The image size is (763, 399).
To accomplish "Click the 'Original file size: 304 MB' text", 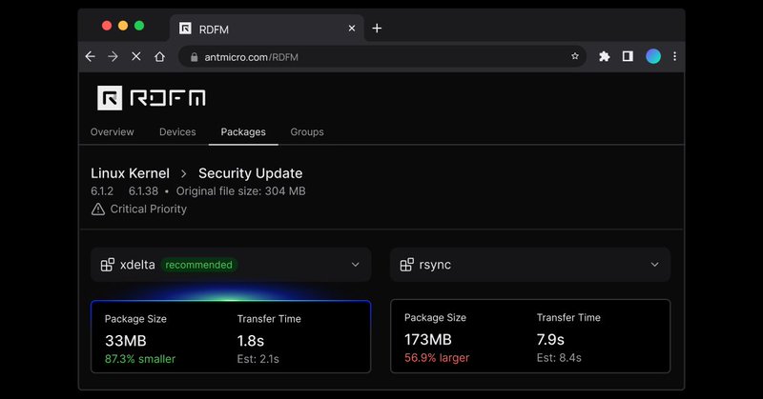I will tap(241, 191).
